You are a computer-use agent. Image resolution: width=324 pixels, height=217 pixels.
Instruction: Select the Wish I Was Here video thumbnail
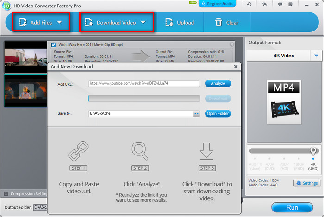[25, 57]
